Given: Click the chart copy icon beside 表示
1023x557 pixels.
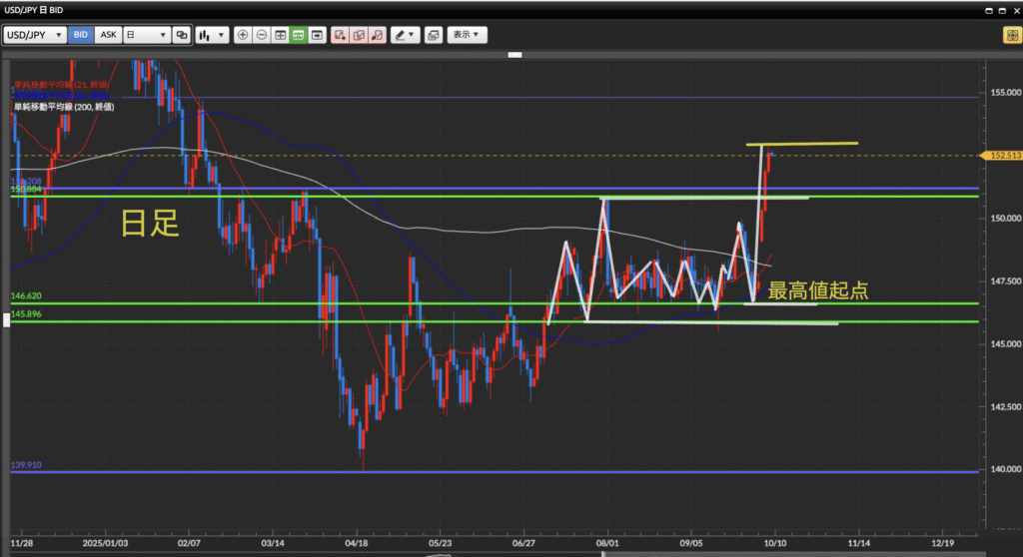Looking at the screenshot, I should point(433,35).
